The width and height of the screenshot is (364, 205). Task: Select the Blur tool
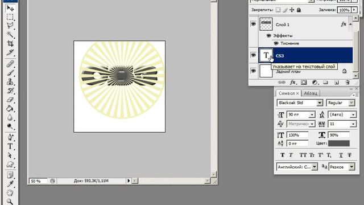10,117
